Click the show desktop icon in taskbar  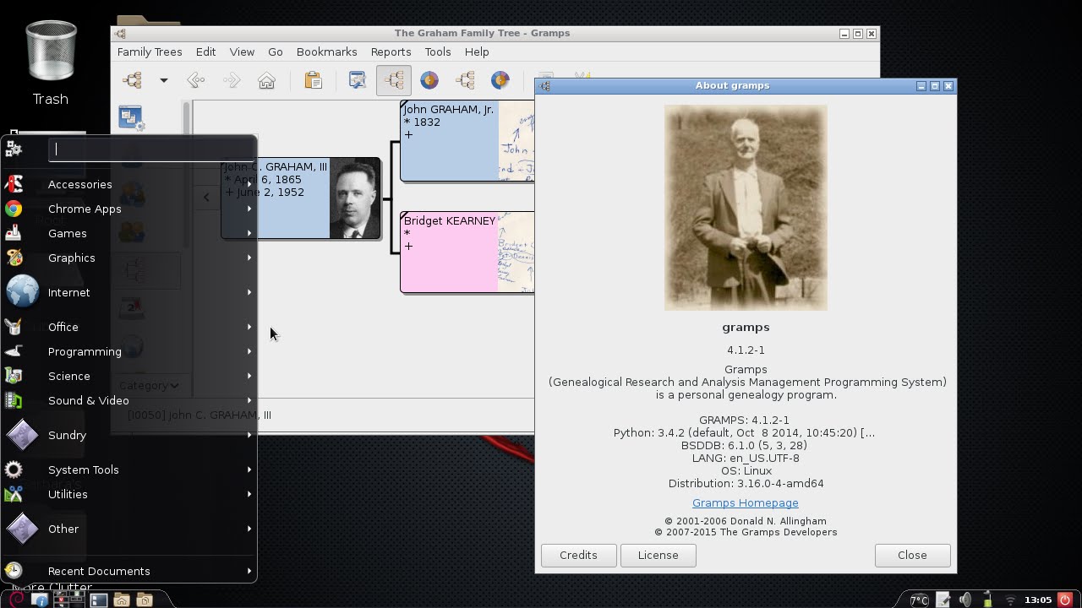(99, 600)
